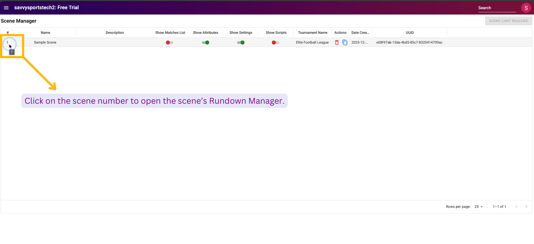The height and width of the screenshot is (244, 534).
Task: Click the Date Created column header
Action: [x=360, y=33]
